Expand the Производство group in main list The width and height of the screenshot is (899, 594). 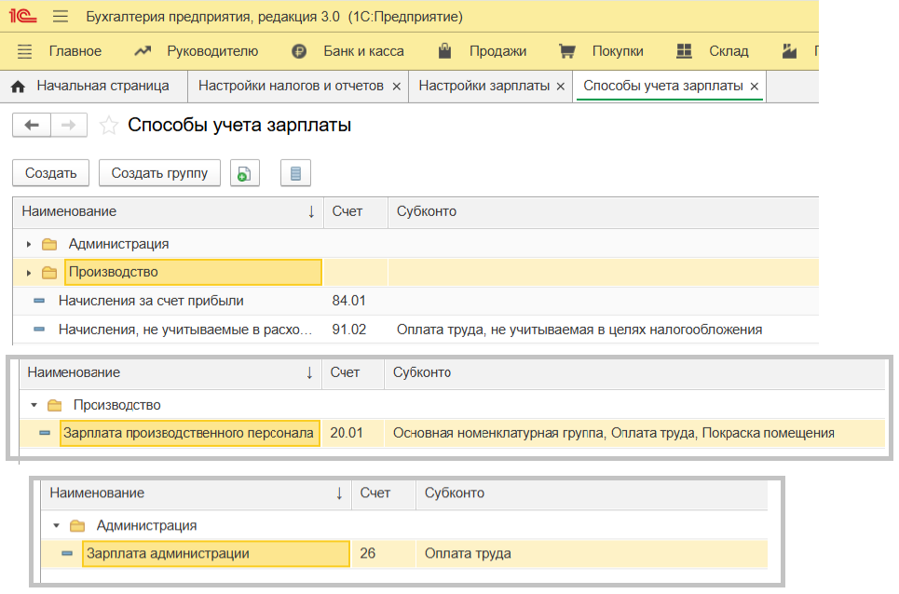click(29, 273)
